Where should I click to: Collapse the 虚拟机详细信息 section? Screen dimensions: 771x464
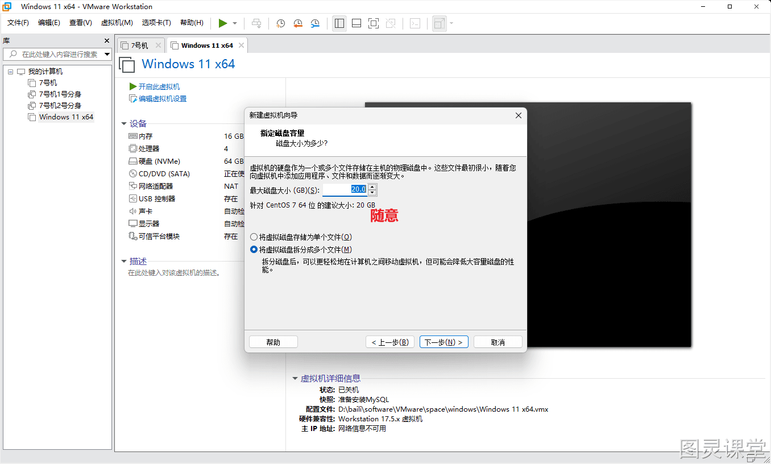pyautogui.click(x=295, y=379)
